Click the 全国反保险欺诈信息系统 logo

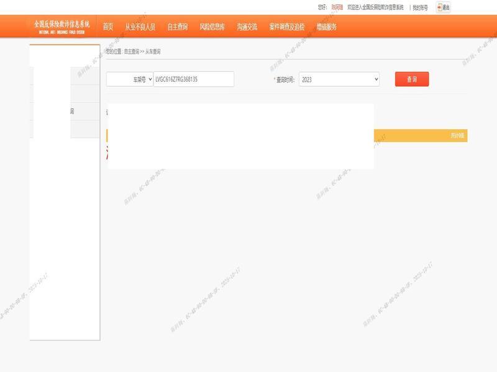pyautogui.click(x=62, y=25)
